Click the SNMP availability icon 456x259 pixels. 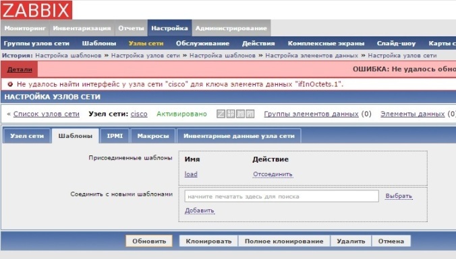pyautogui.click(x=231, y=114)
